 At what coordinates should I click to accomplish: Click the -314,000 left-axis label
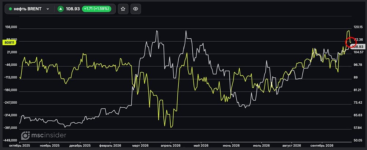[11, 115]
